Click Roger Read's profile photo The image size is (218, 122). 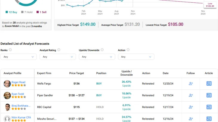pos(7,84)
